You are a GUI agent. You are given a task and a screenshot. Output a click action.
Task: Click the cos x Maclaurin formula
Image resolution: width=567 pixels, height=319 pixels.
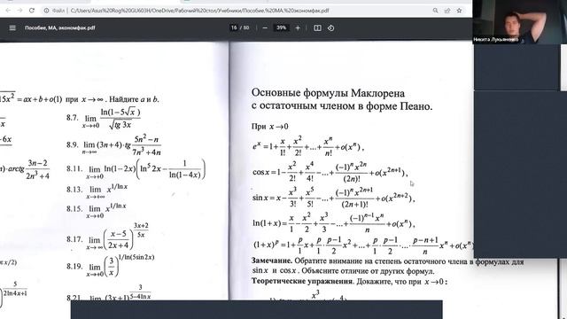330,172
